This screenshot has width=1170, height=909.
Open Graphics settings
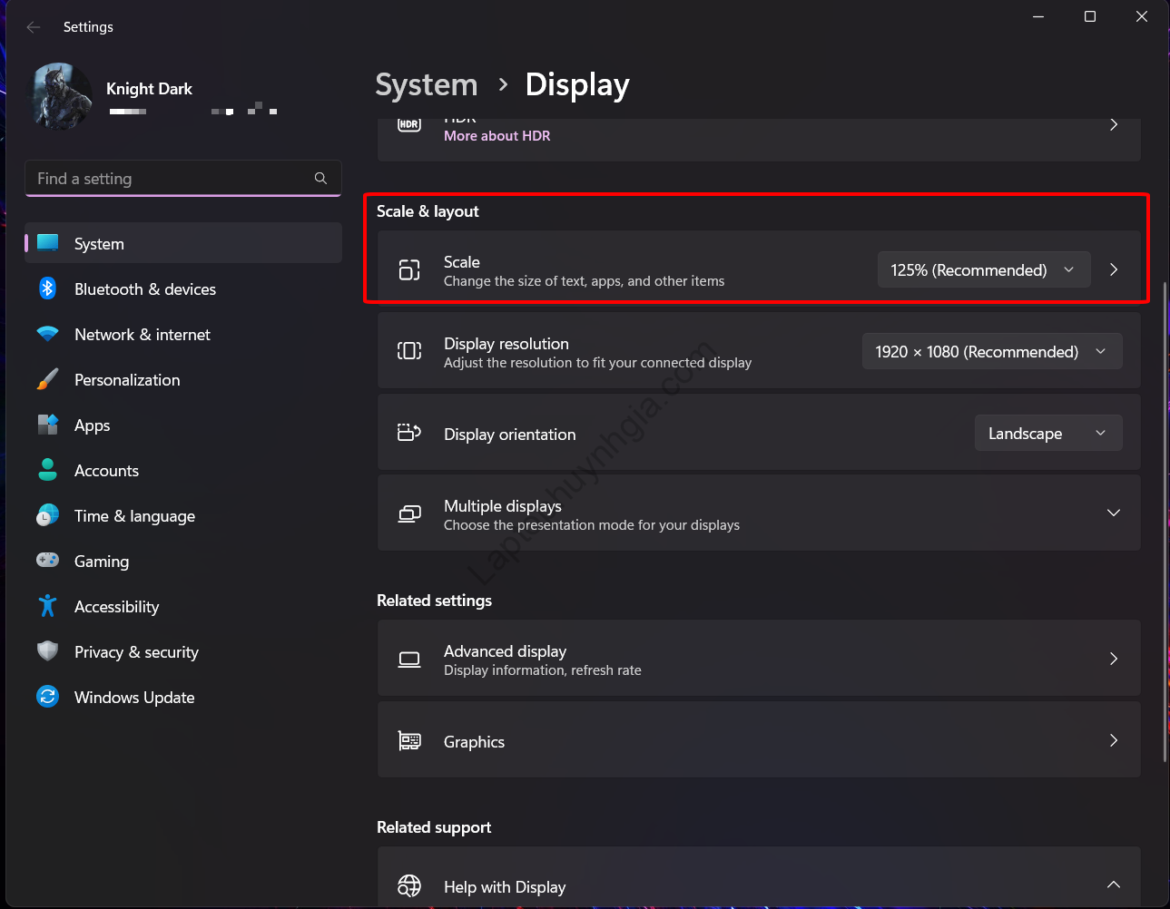coord(759,740)
